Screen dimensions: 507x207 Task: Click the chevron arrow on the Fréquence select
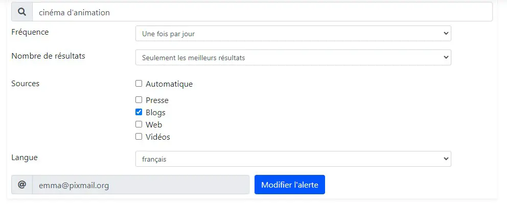(446, 34)
